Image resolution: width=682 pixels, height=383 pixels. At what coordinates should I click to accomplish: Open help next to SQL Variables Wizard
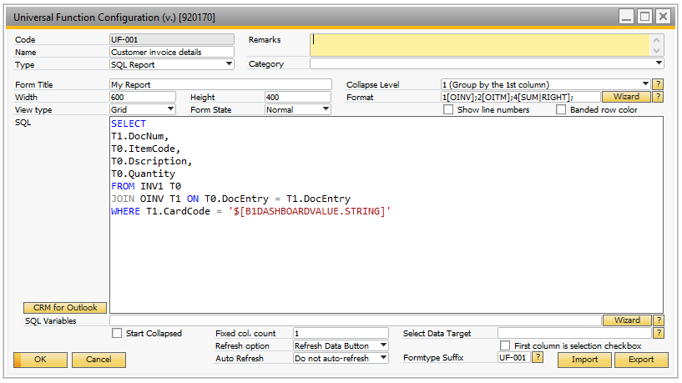pos(659,320)
